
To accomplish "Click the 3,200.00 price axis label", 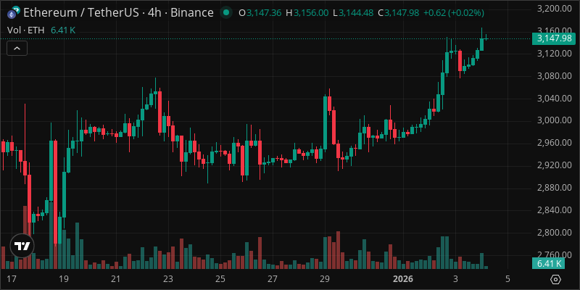I will point(554,8).
